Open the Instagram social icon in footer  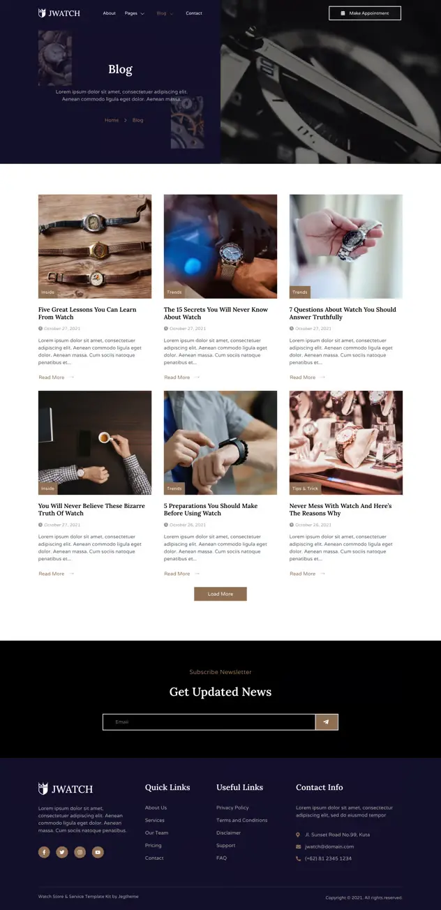(x=80, y=852)
